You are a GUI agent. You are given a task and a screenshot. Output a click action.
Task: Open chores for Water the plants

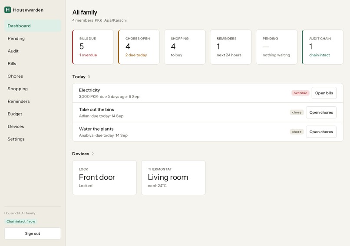[321, 132]
